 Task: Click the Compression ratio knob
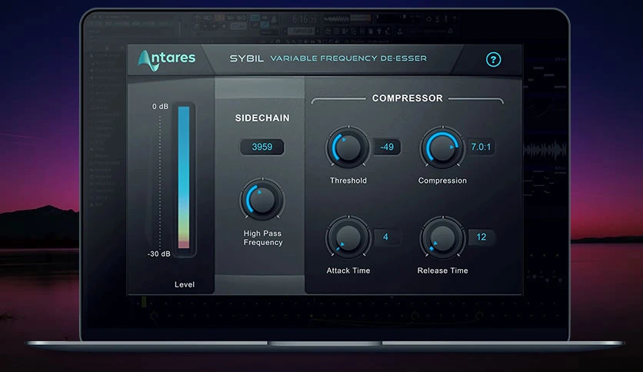coord(442,148)
